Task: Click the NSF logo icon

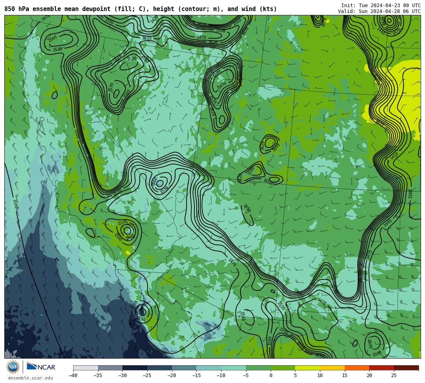Action: point(13,367)
